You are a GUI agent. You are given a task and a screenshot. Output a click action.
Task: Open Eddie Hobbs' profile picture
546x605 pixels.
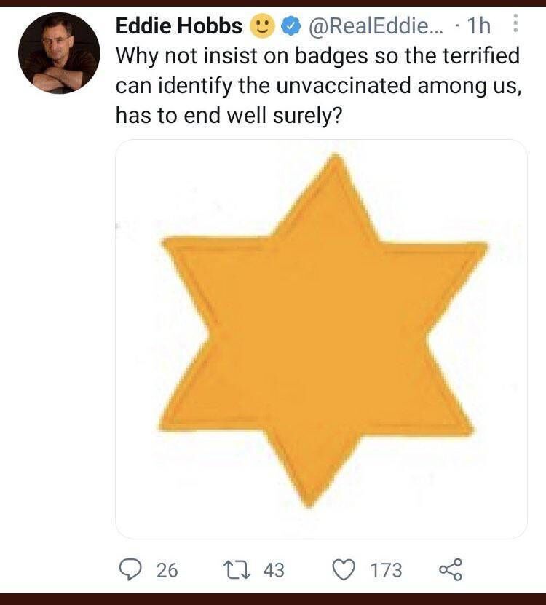click(59, 53)
